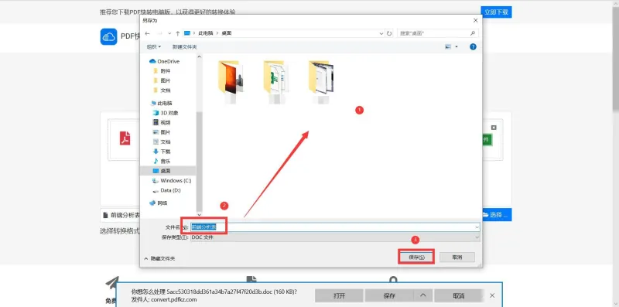
Task: Collapse folders with 隐藏文件夹
Action: click(x=159, y=258)
